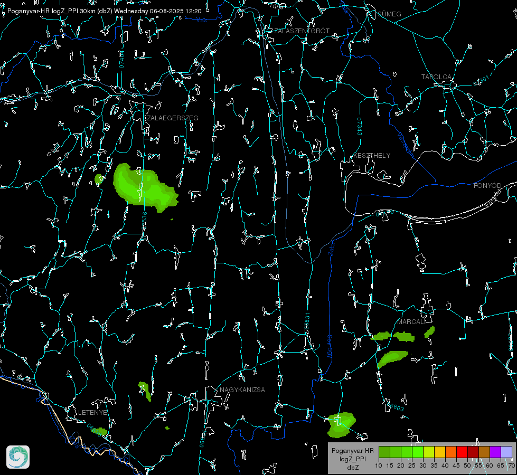Click the road number 06536 label

pyautogui.click(x=144, y=221)
